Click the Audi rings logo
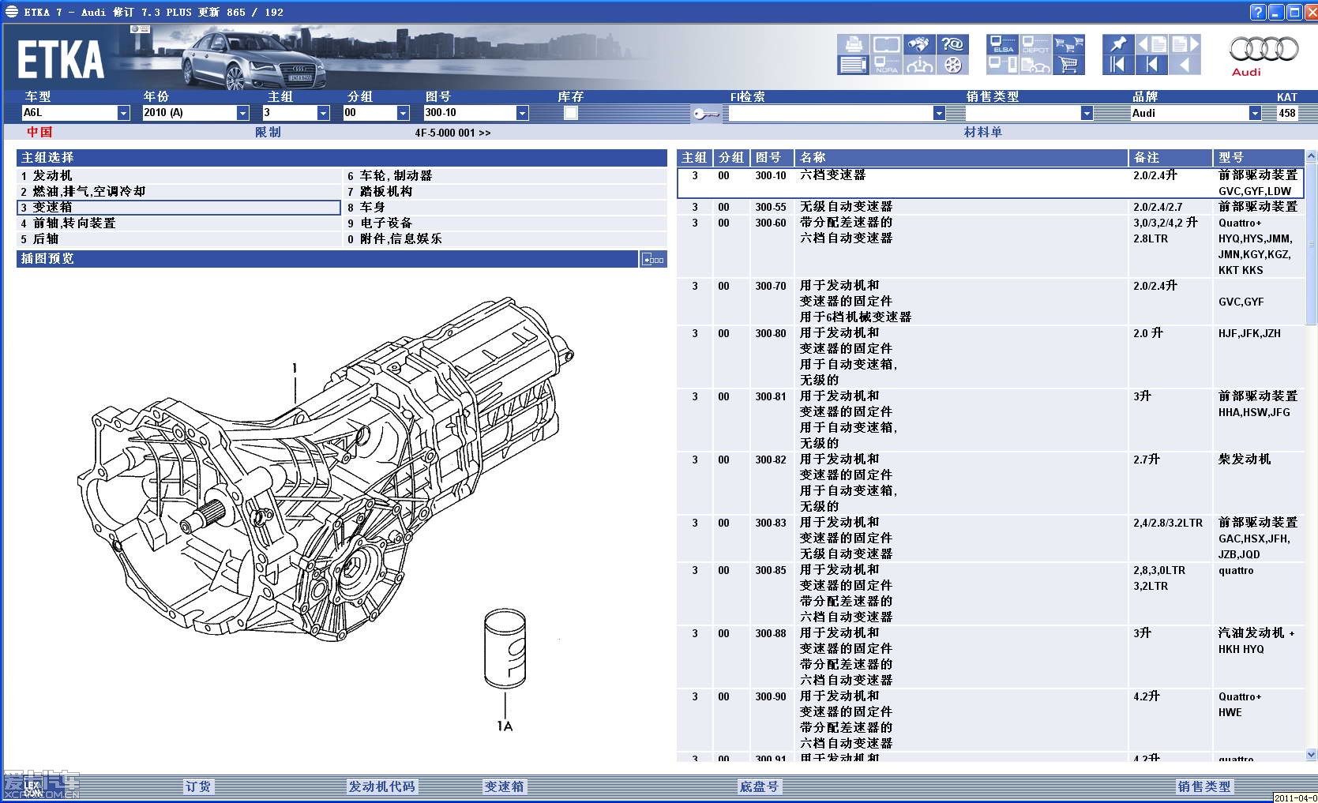Screen dimensions: 1318x803 coord(1264,50)
